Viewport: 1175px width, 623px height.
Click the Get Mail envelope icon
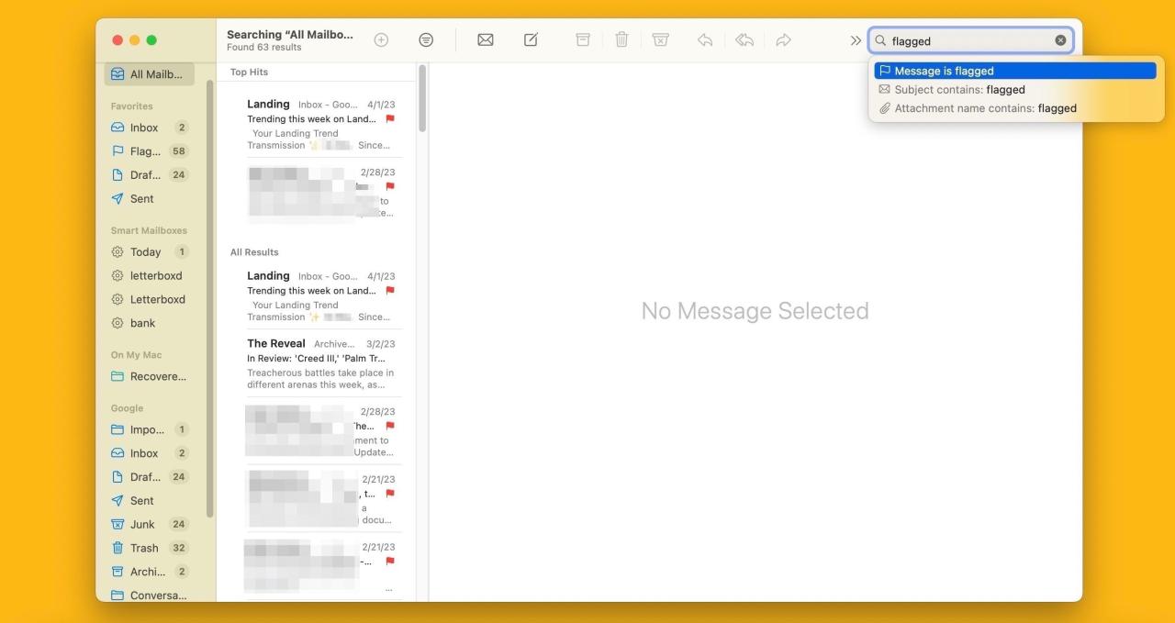(486, 40)
